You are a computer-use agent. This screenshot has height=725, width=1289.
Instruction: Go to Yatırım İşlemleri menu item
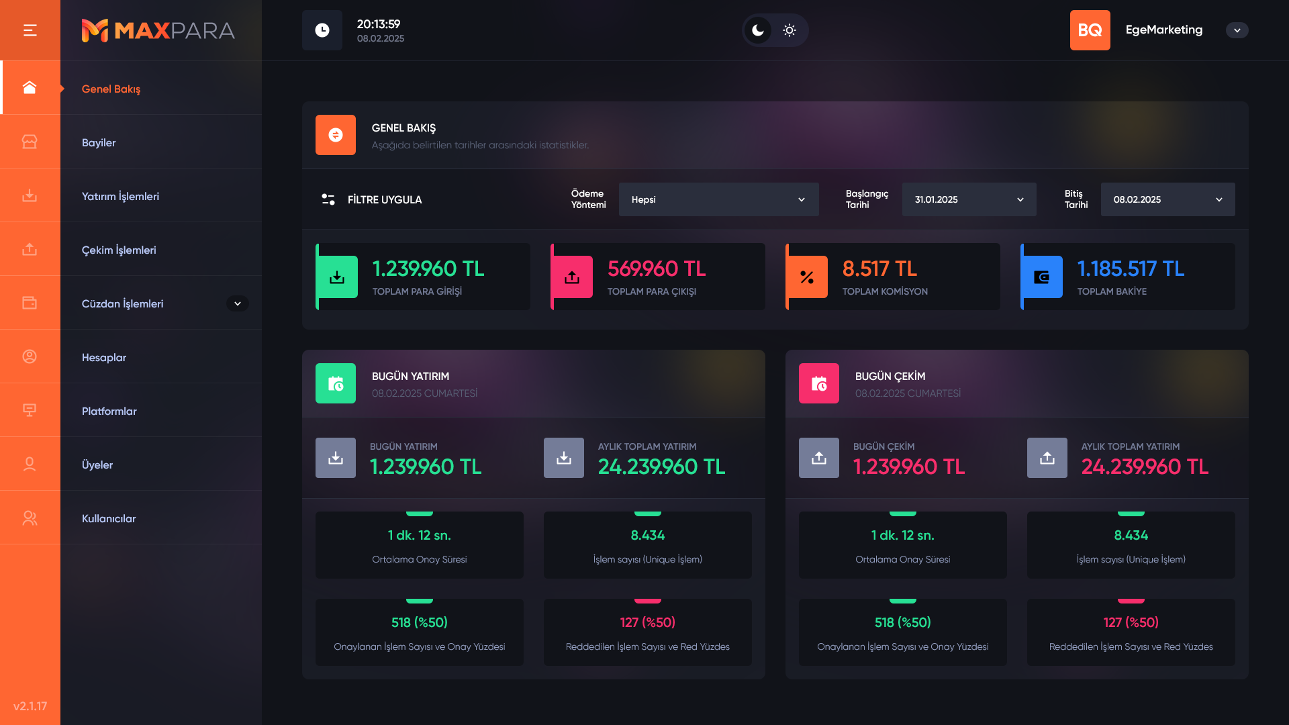(120, 196)
